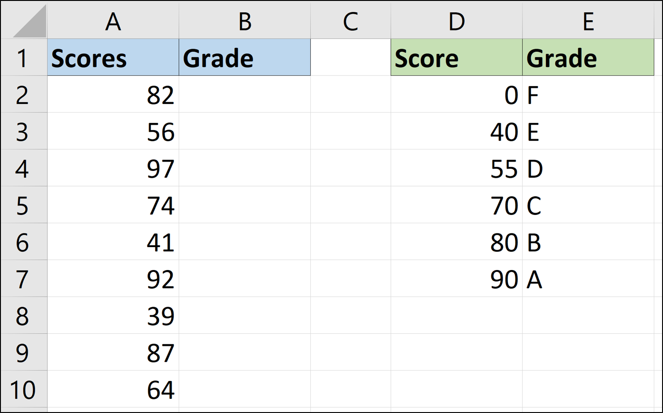Select column C header

[x=350, y=21]
